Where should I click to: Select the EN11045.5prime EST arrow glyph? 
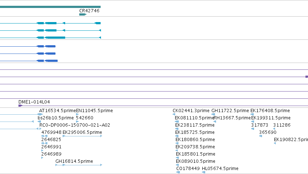[77, 114]
